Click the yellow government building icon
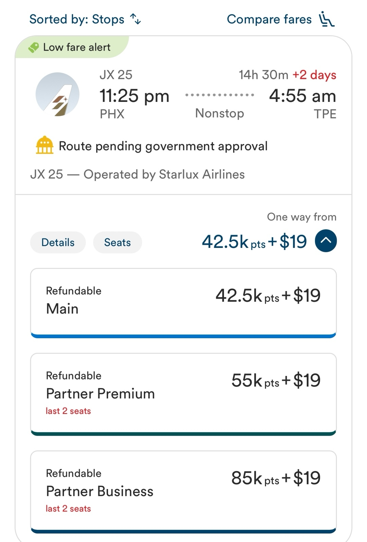This screenshot has width=367, height=542. click(x=45, y=145)
